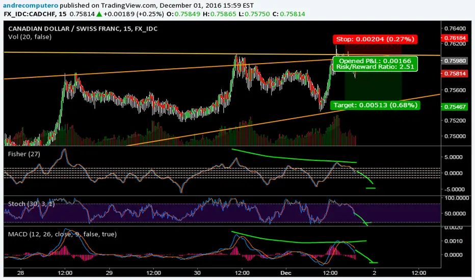The image size is (475, 280).
Task: Click the 0.75200 price axis label
Action: tap(455, 121)
